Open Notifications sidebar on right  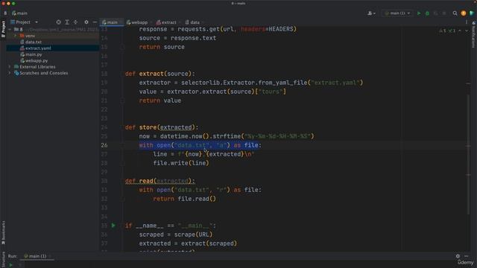474,35
